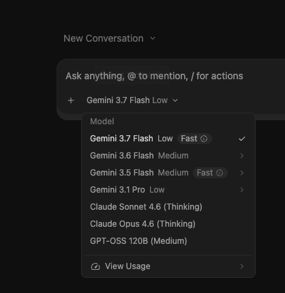The height and width of the screenshot is (293, 285).
Task: Click the plus icon to add context
Action: pyautogui.click(x=71, y=100)
